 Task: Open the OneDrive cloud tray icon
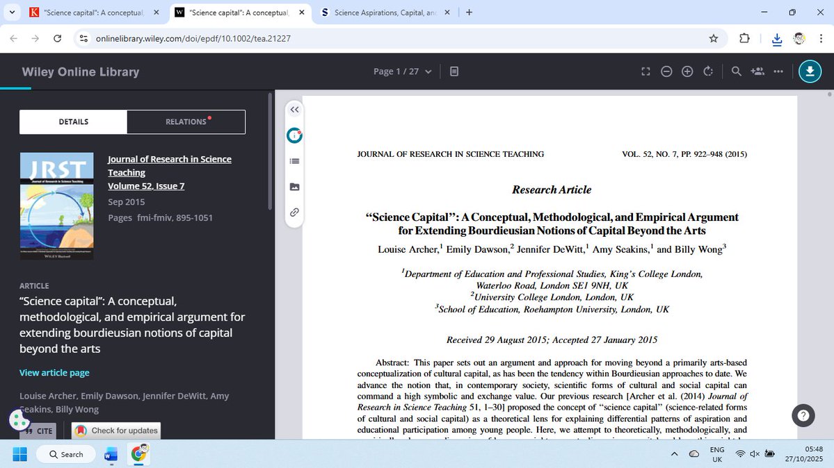694,454
